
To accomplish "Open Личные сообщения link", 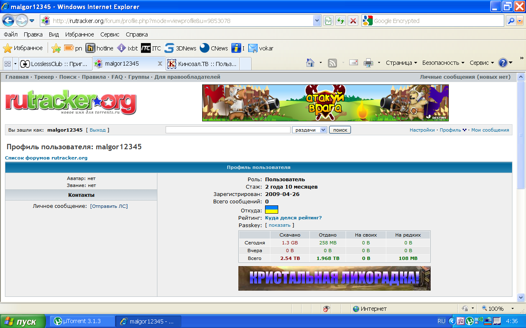I will (465, 77).
